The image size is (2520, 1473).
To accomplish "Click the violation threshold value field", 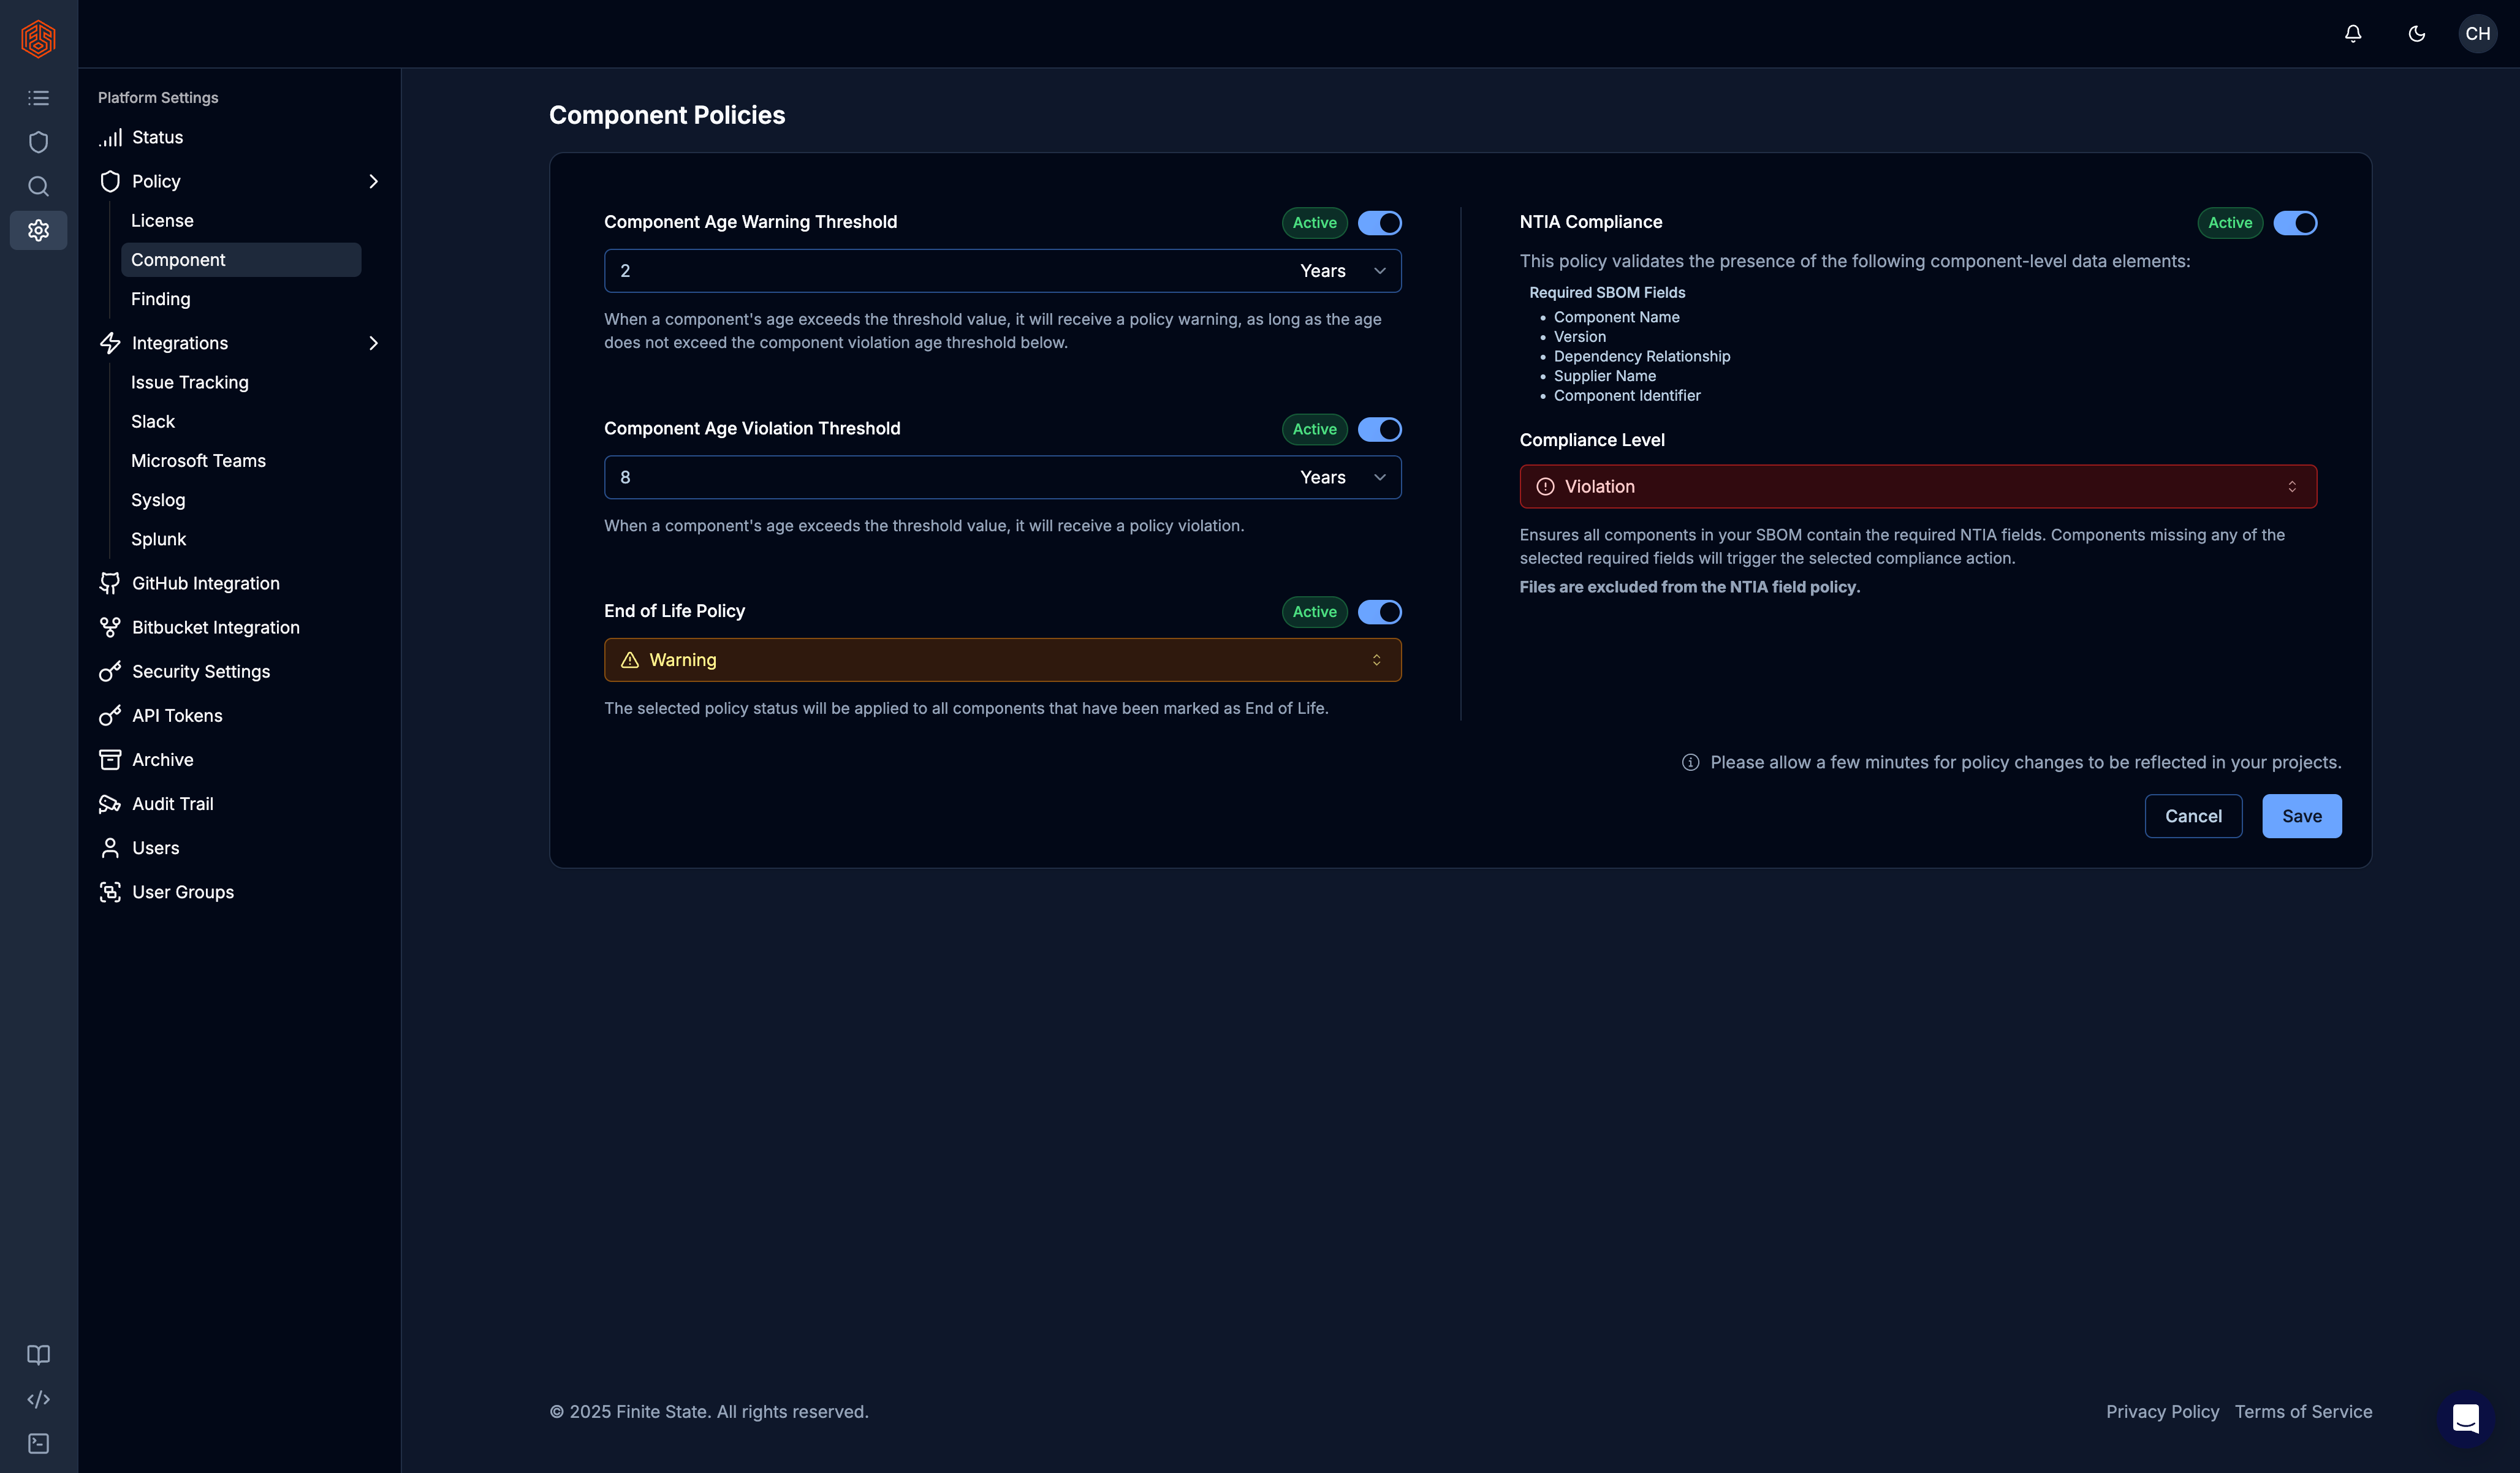I will pos(940,478).
